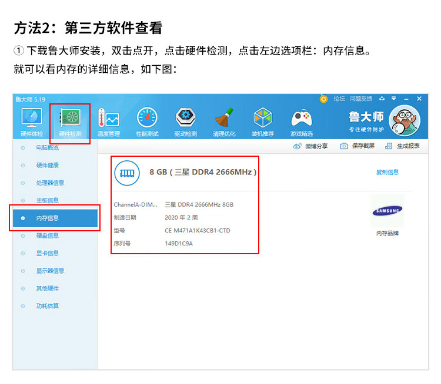Launch 性能测试 performance test
Screen dimensions: 441x384
tap(147, 122)
